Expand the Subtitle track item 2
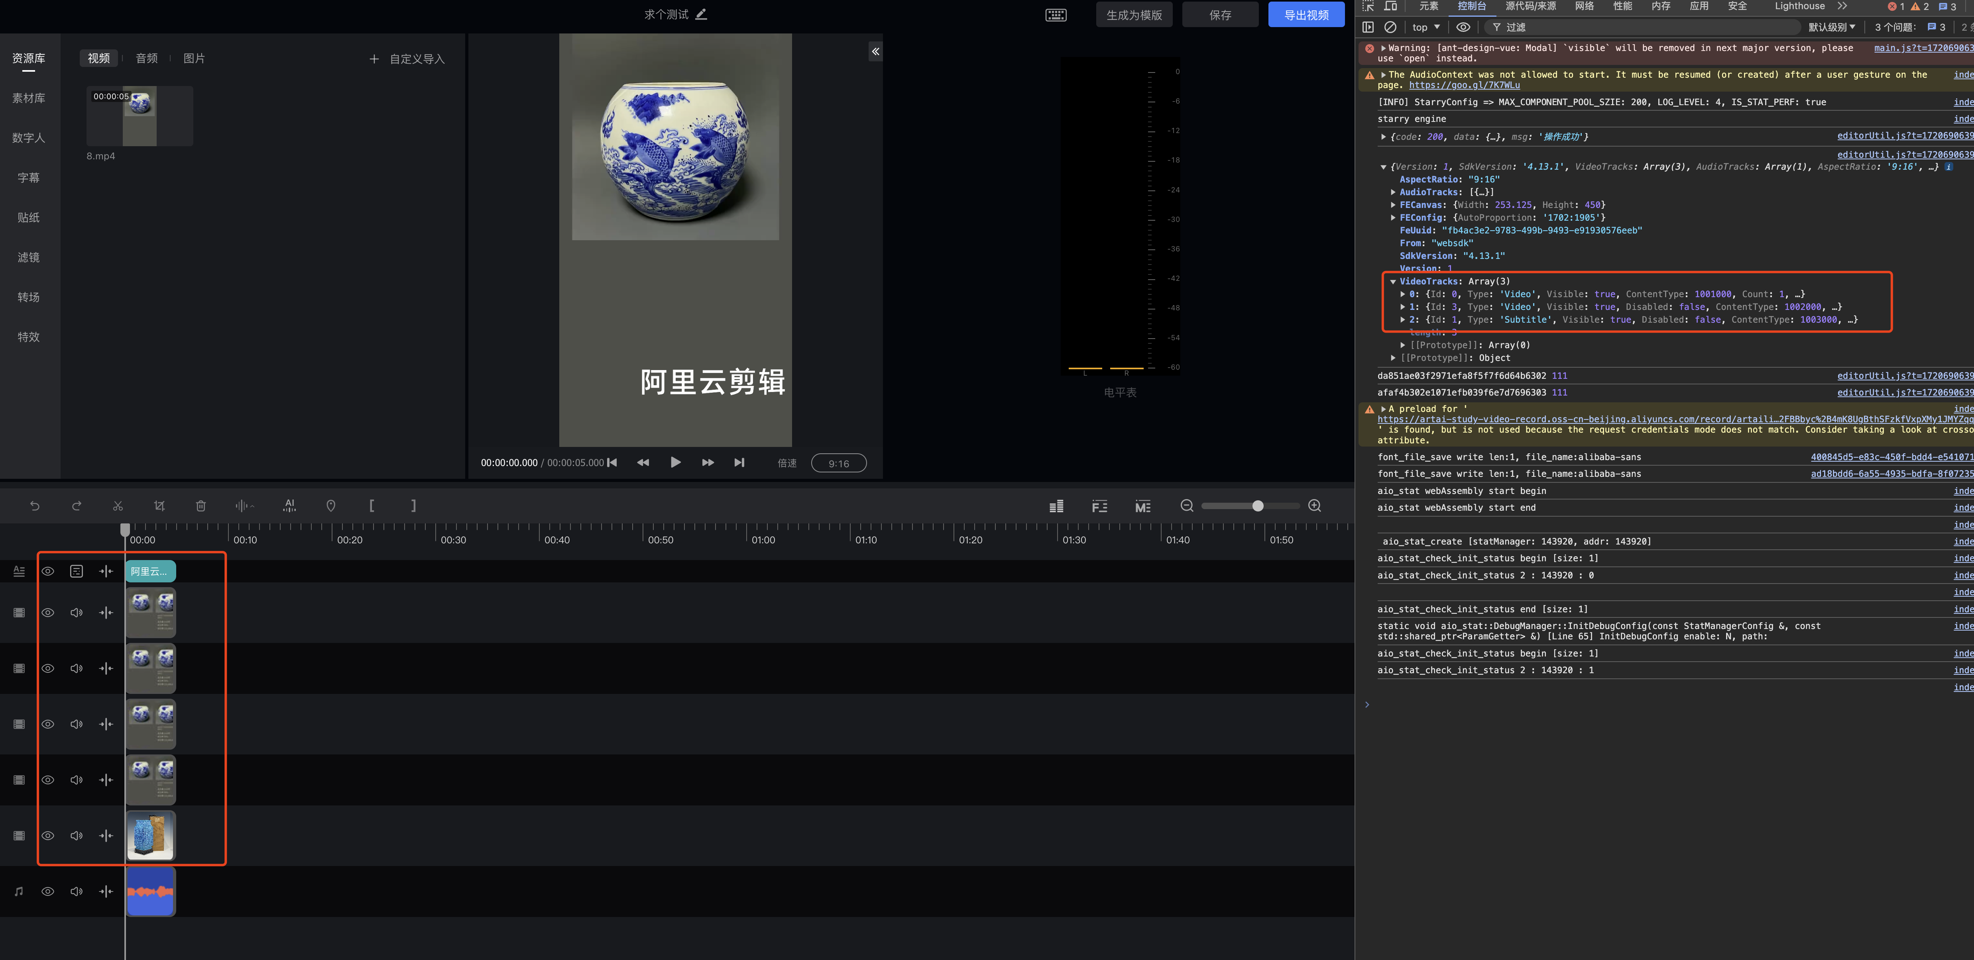Image resolution: width=1974 pixels, height=960 pixels. click(1403, 320)
